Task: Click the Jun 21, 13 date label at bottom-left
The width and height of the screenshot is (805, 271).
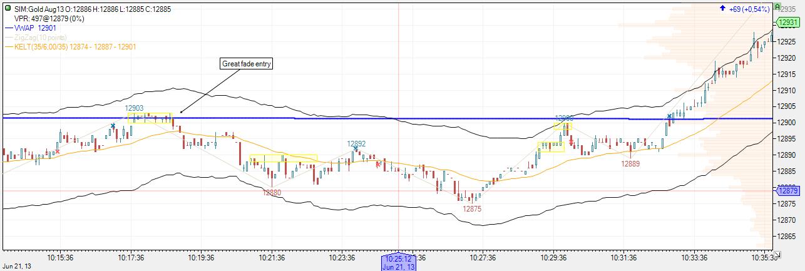Action: pos(17,267)
